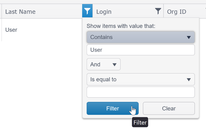Viewport: 206px width, 129px height.
Task: Click the dark Filter tooltip label
Action: point(140,122)
